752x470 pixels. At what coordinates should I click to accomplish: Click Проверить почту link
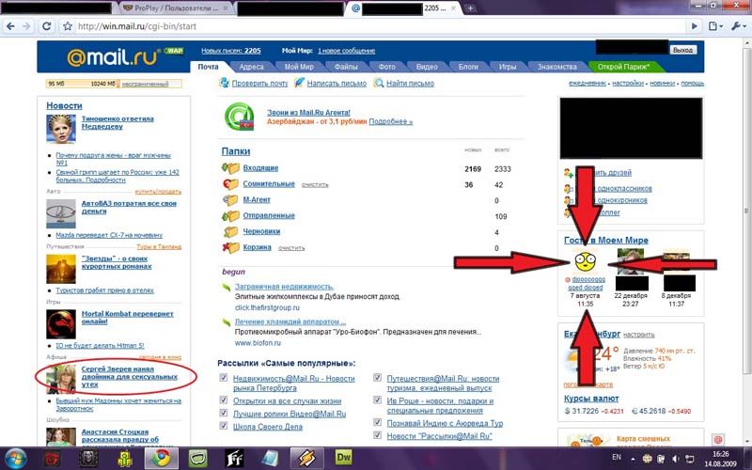[x=259, y=83]
